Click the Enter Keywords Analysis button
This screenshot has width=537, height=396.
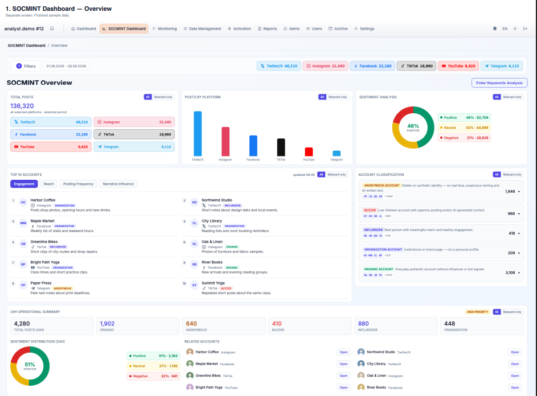(x=499, y=83)
